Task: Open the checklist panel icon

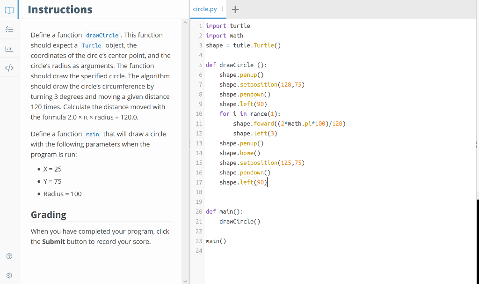Action: (9, 29)
